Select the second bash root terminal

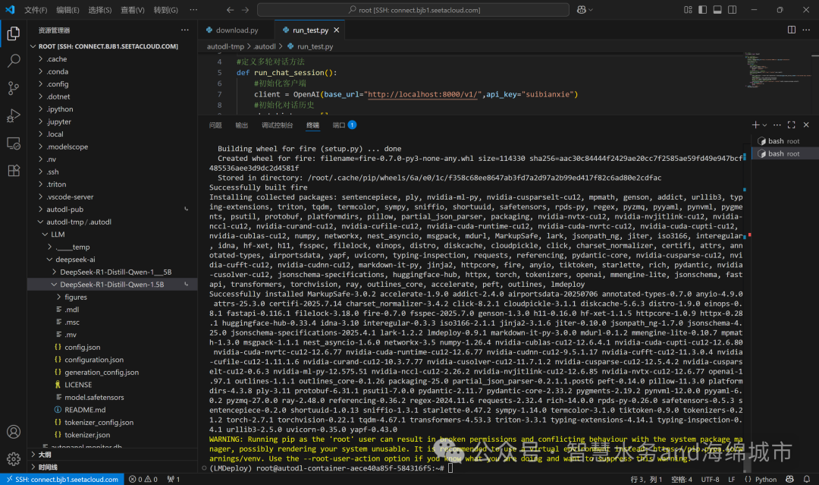point(785,153)
